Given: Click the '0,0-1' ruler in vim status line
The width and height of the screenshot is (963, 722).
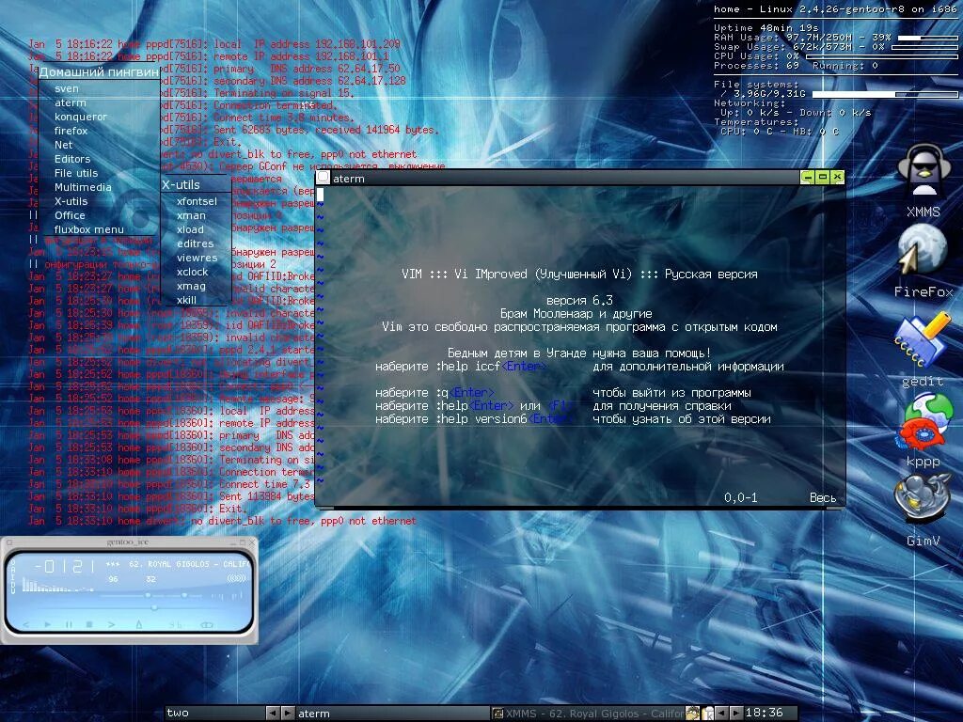Looking at the screenshot, I should pyautogui.click(x=741, y=498).
